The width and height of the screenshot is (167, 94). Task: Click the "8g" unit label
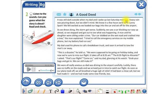click(42, 5)
